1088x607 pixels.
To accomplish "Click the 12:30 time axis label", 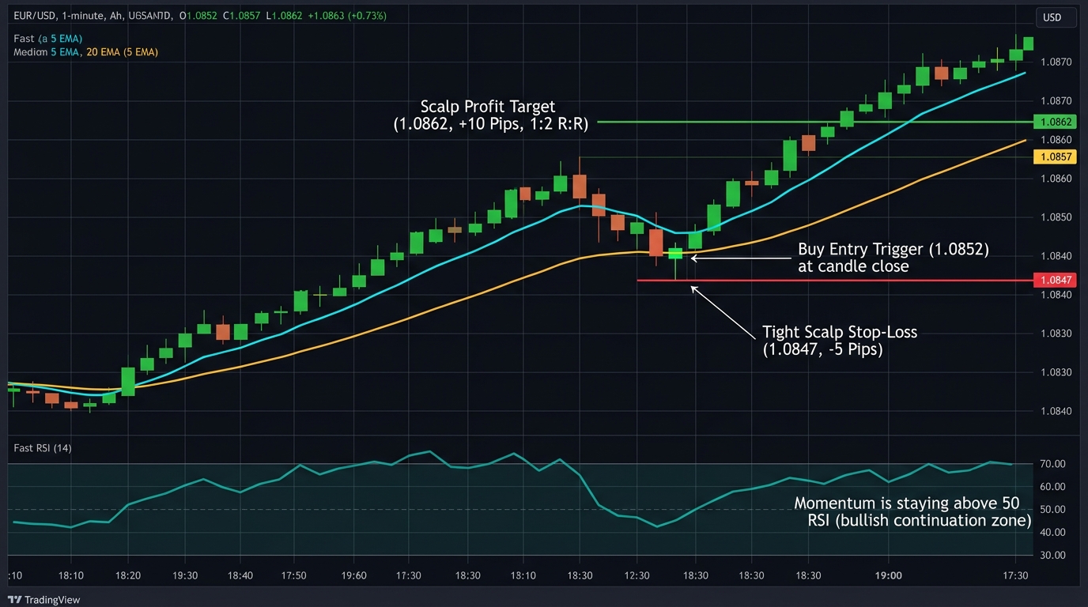I will click(637, 575).
